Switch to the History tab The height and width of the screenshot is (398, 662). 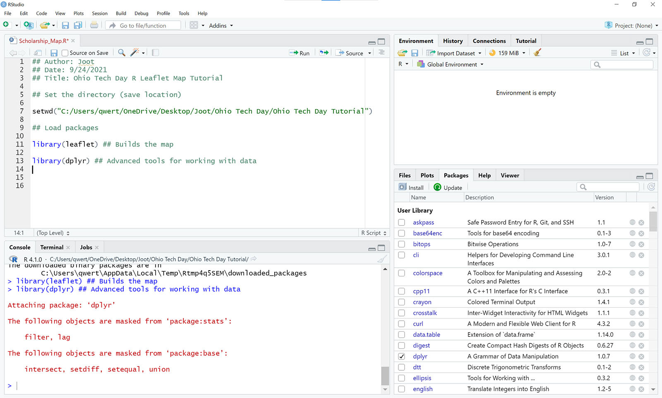[x=453, y=41]
